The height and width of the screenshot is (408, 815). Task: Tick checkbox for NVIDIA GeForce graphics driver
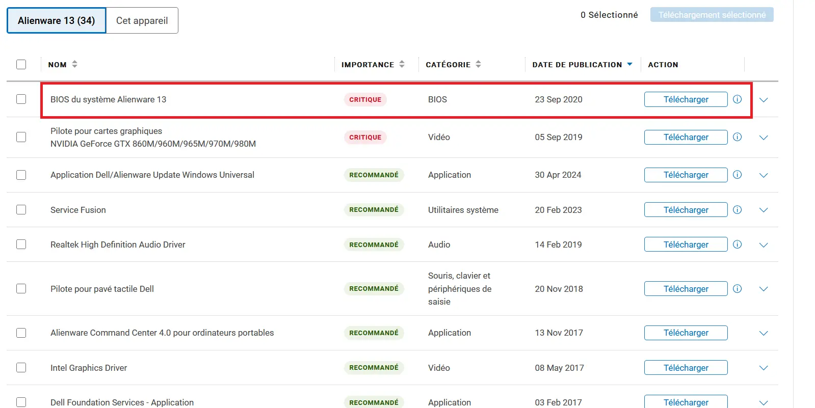pos(21,137)
